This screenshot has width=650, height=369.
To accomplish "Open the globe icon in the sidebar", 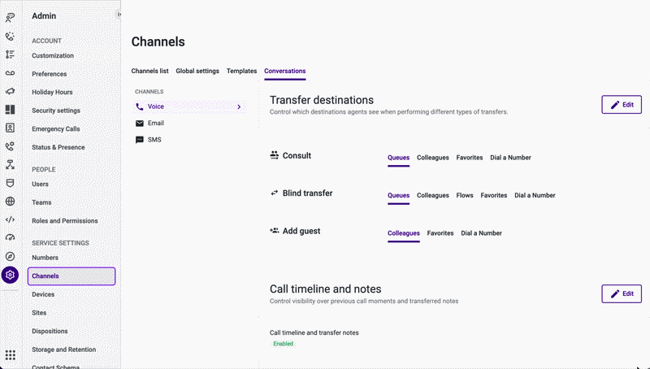I will click(x=10, y=201).
